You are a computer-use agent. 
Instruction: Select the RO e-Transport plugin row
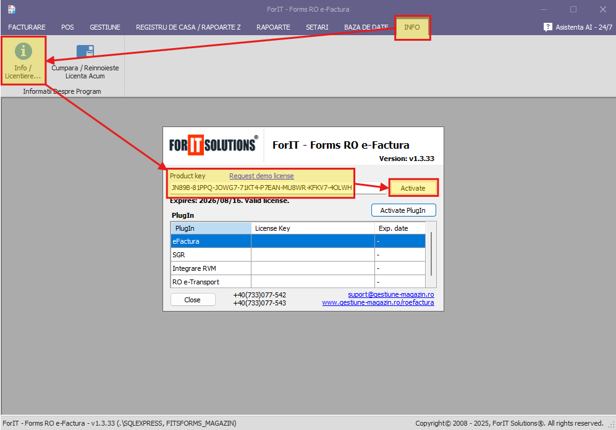298,282
